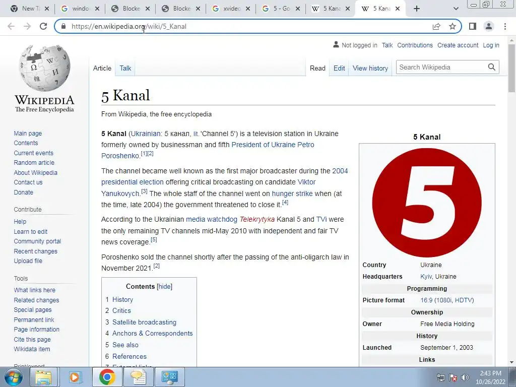516x387 pixels.
Task: Click Cite this page link
Action: click(x=32, y=339)
